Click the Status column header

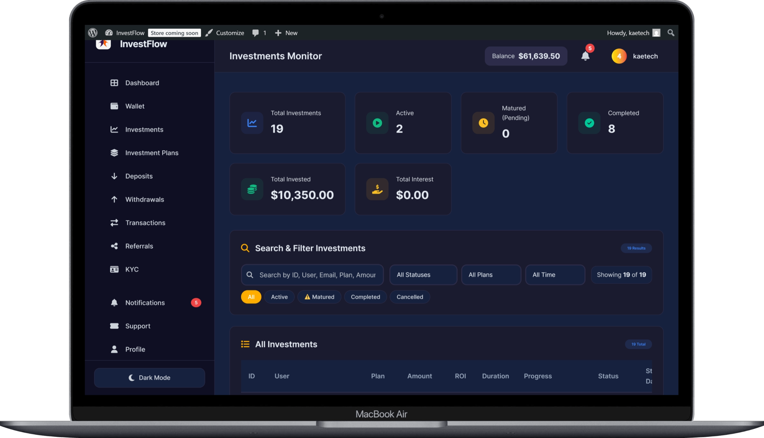pyautogui.click(x=608, y=376)
